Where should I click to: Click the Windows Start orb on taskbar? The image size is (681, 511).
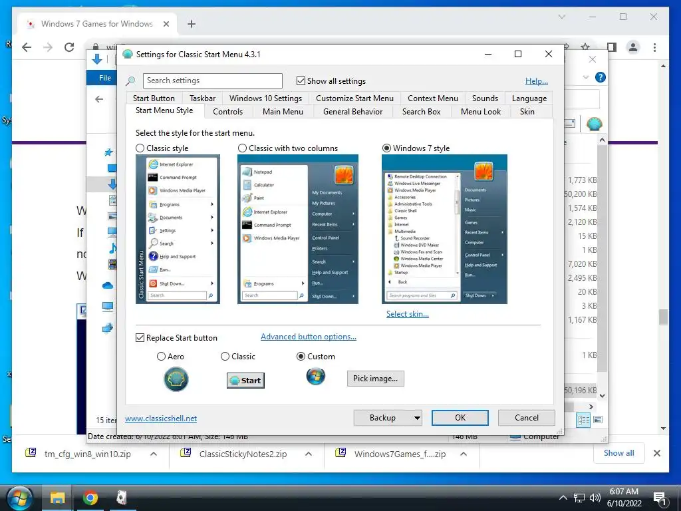(x=19, y=498)
